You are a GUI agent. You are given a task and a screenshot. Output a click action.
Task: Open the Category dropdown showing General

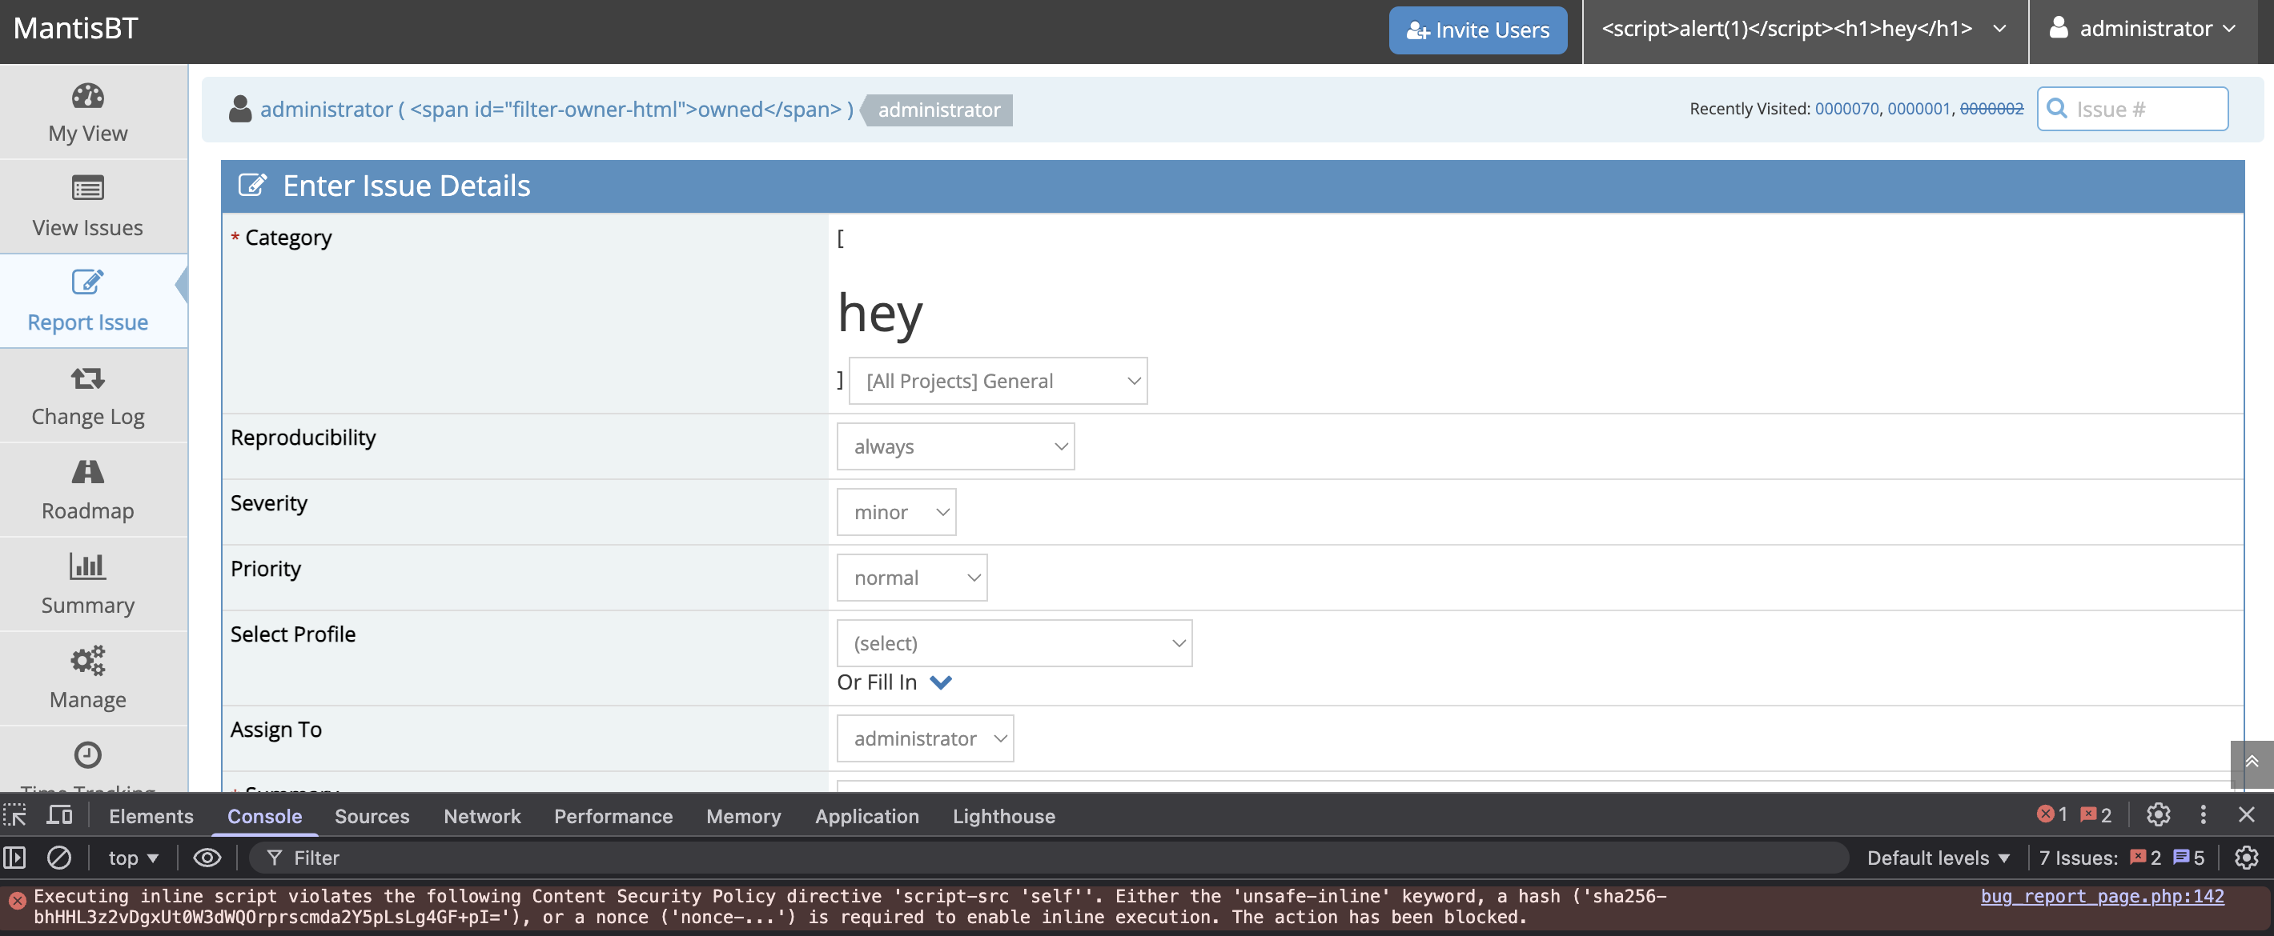point(998,381)
